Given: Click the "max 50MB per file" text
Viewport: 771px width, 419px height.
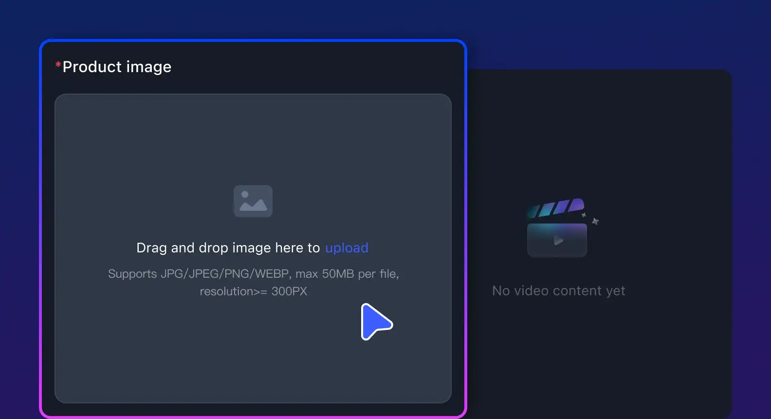Looking at the screenshot, I should click(x=347, y=274).
